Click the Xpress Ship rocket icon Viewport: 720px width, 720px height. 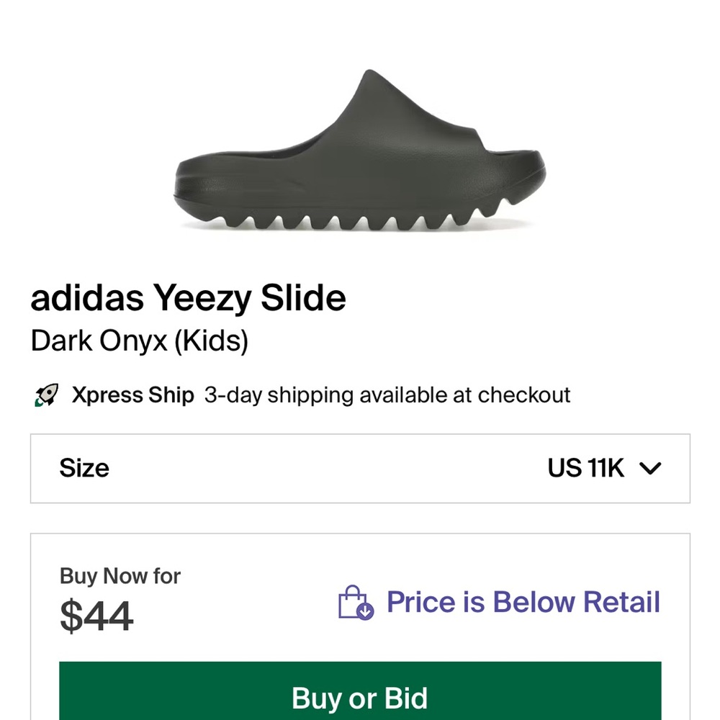(x=47, y=395)
